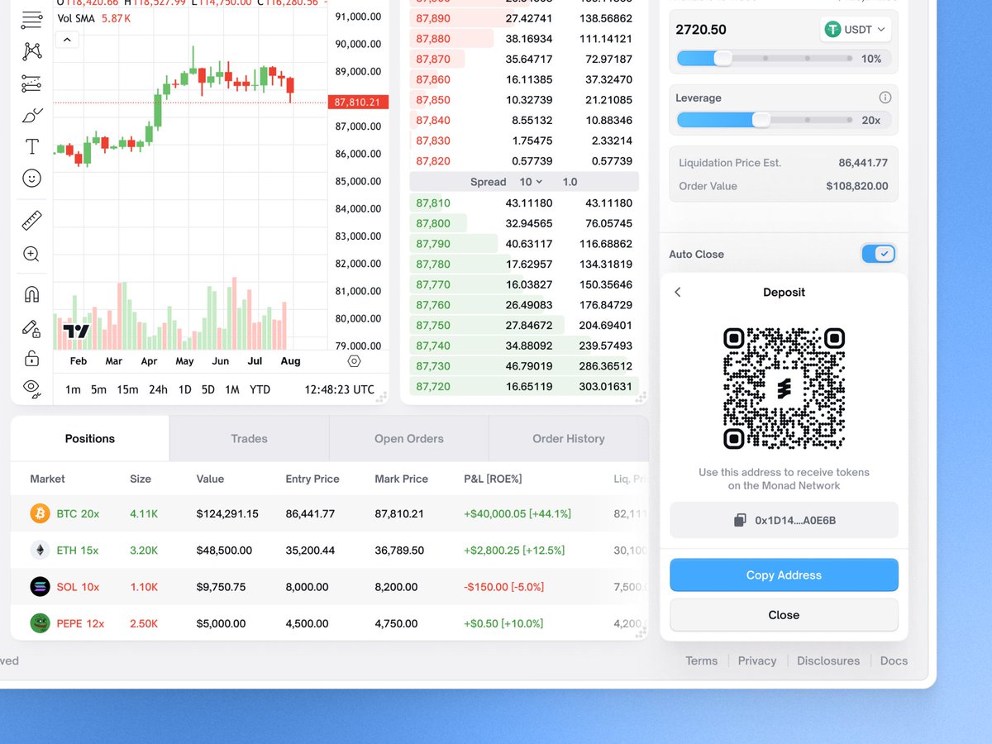The width and height of the screenshot is (992, 744).
Task: Click the Bitcoin coin icon in positions
Action: point(40,513)
